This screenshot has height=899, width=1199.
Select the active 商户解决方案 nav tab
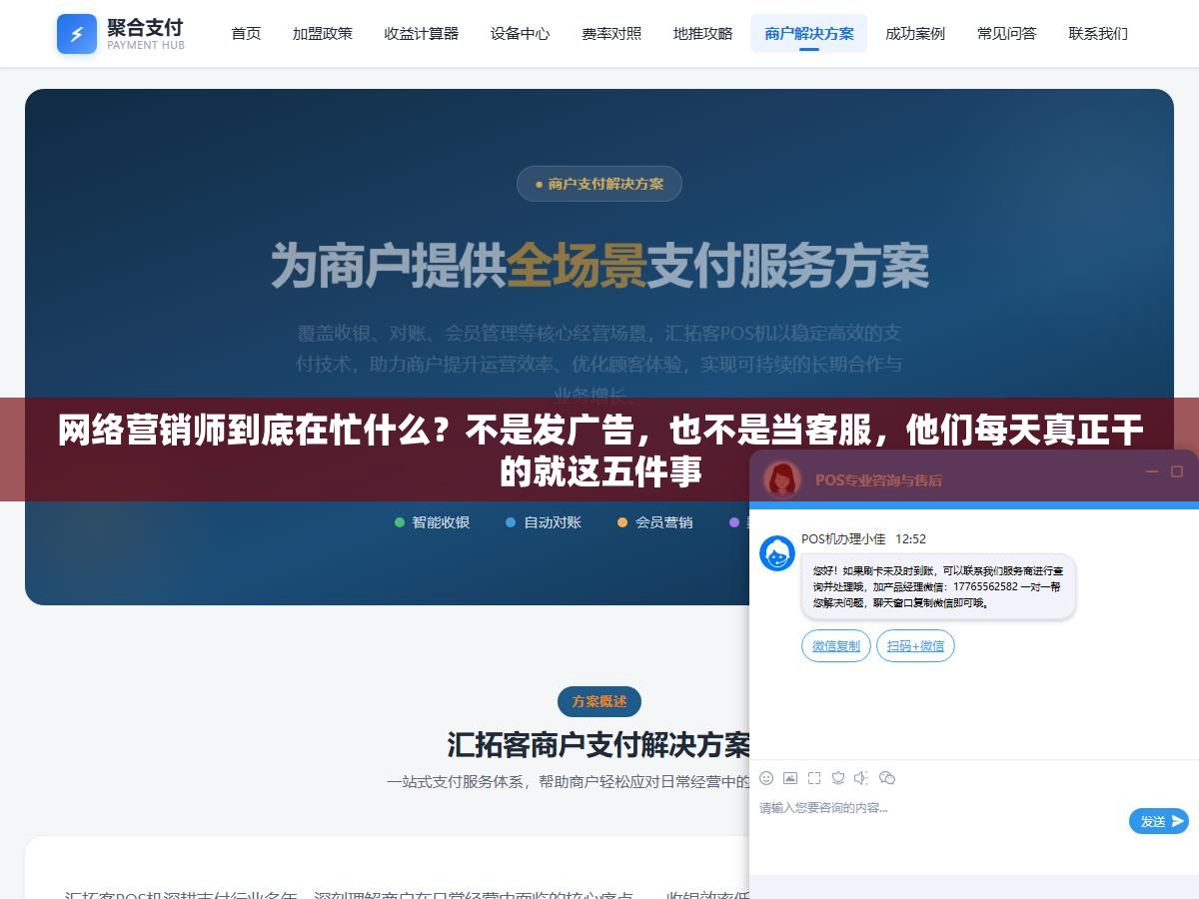(809, 34)
